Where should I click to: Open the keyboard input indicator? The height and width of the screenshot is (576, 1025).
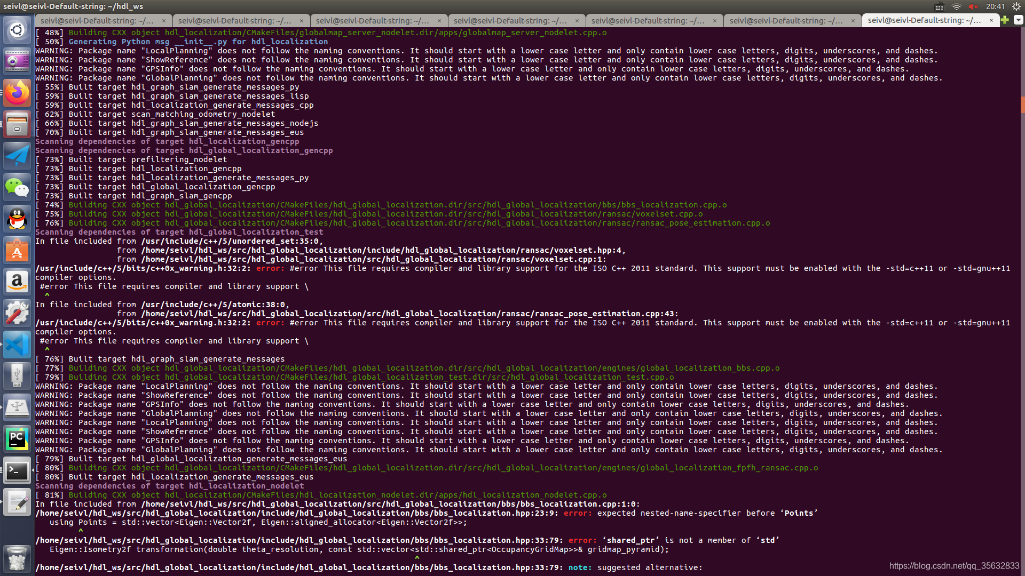coord(940,6)
